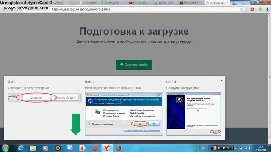Follow the загрузчиком link

pos(181,41)
